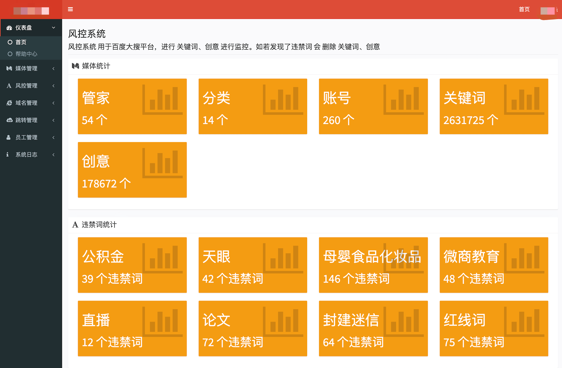
Task: Expand the 域名管理 chevron
Action: [x=53, y=103]
